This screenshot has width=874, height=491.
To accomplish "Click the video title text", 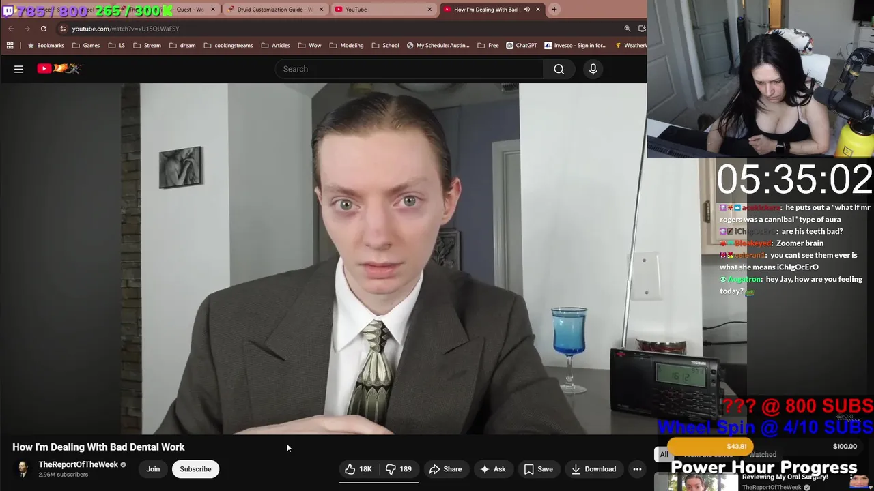I will [x=98, y=447].
